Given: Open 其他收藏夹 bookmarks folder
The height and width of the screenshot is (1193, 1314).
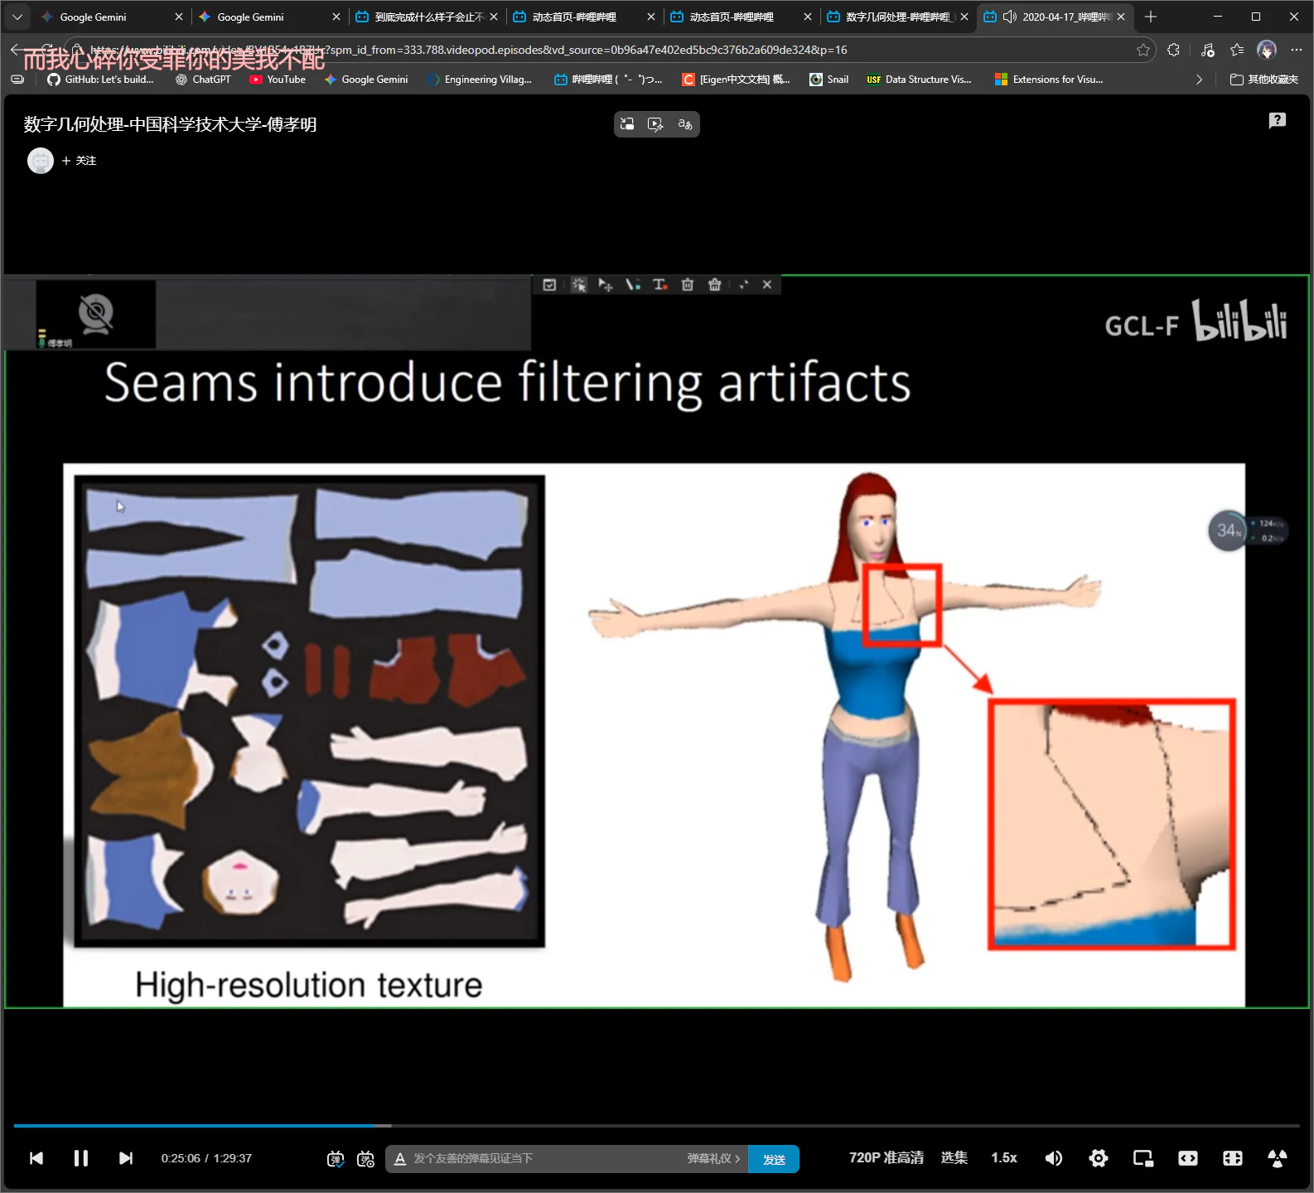Looking at the screenshot, I should click(1264, 80).
